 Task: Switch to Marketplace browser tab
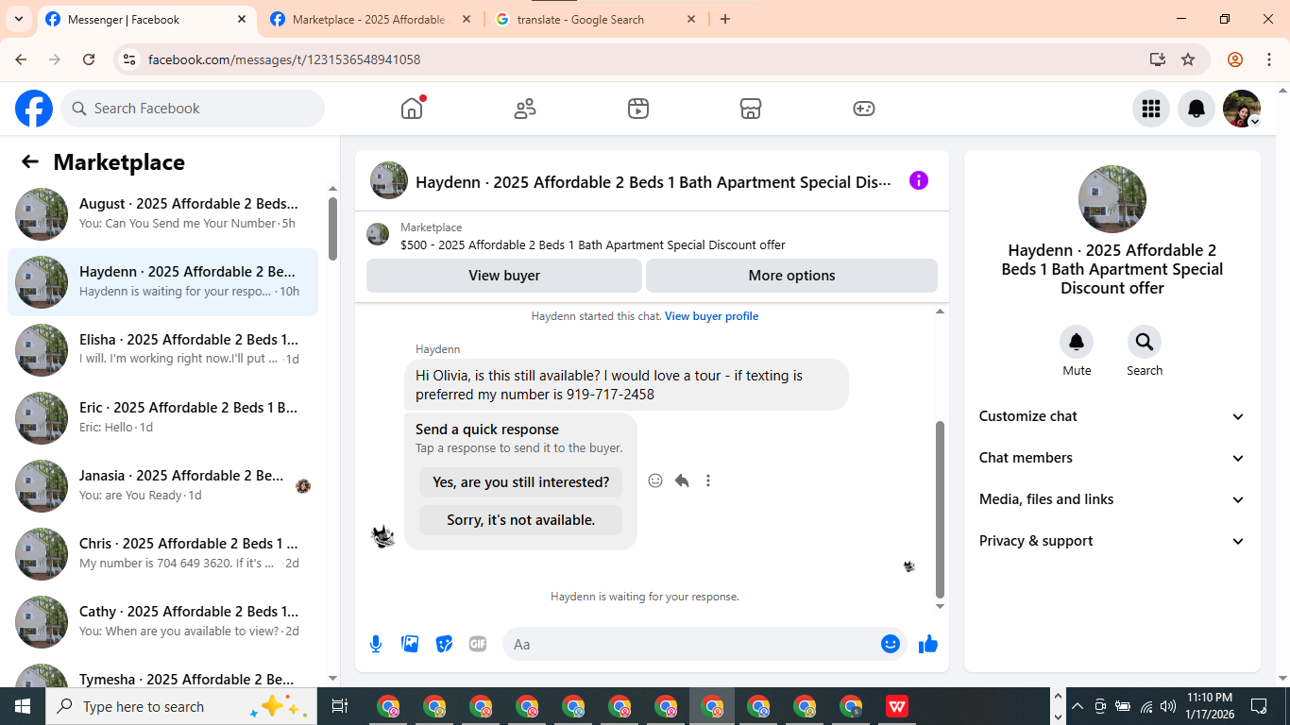[x=368, y=19]
